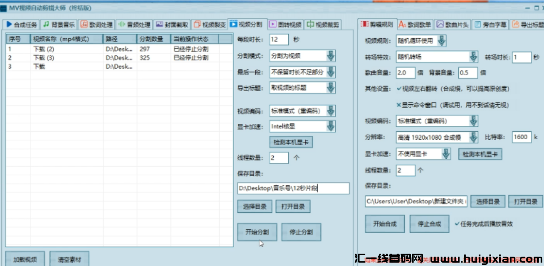Viewport: 544px width, 266px height.
Task: Toggle the 视频左右翻转 checkbox
Action: [399, 89]
